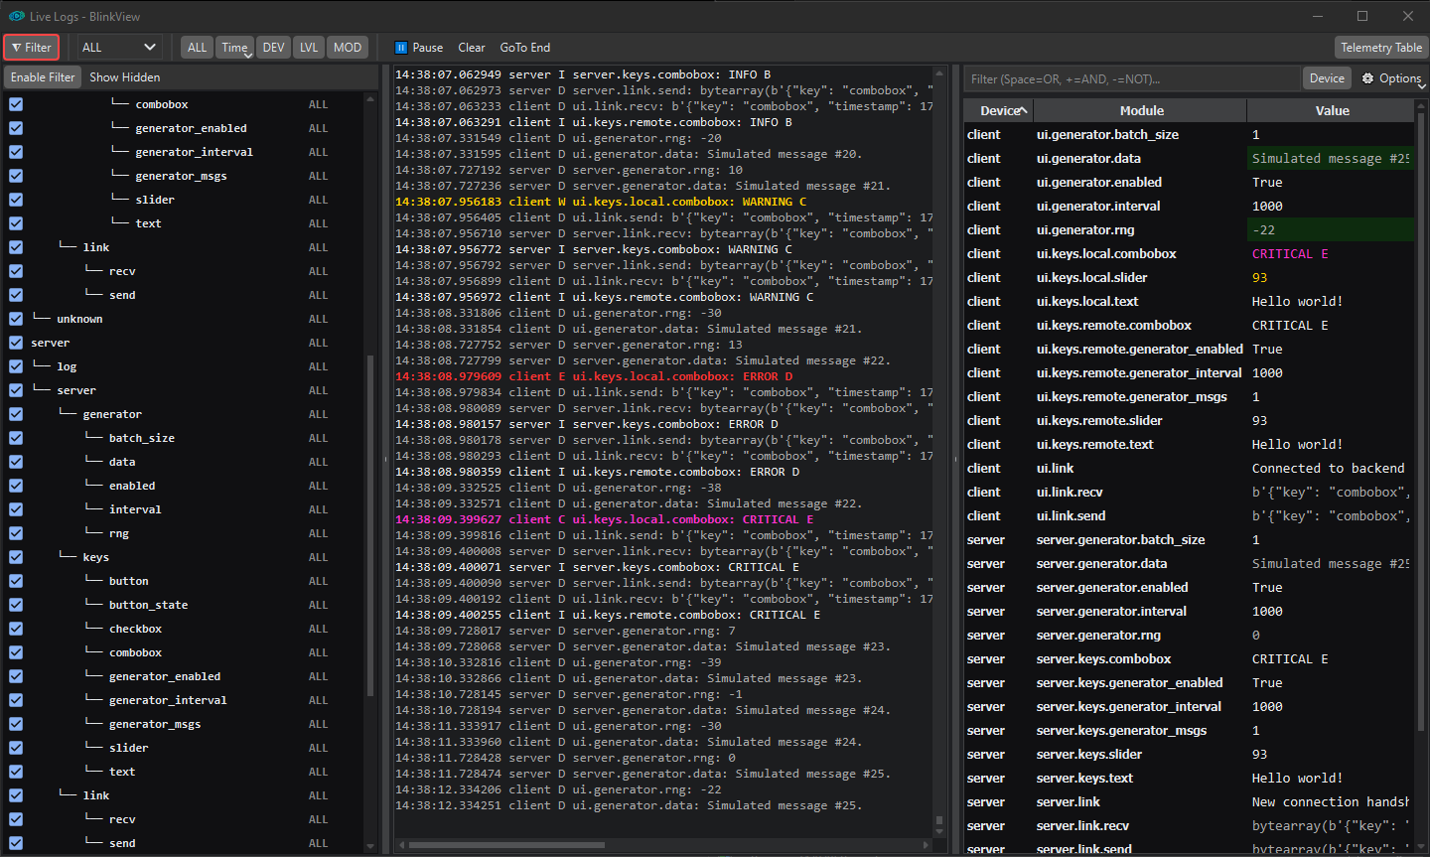Click the 'Connected to backend' value cell

tap(1329, 468)
